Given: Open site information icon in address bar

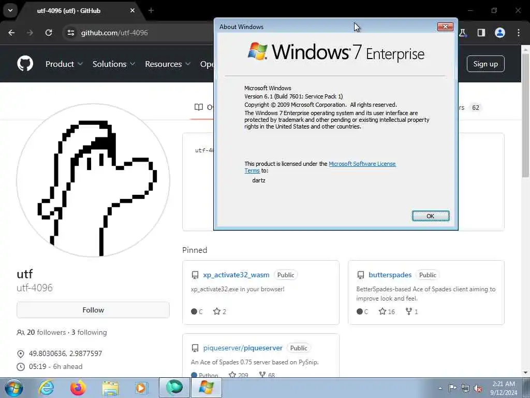Looking at the screenshot, I should pyautogui.click(x=70, y=33).
